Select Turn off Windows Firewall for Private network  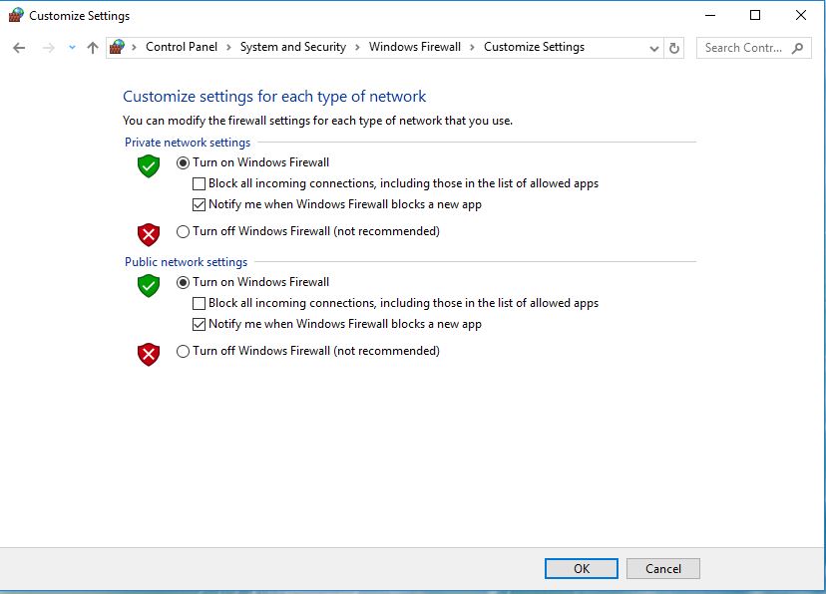[183, 231]
